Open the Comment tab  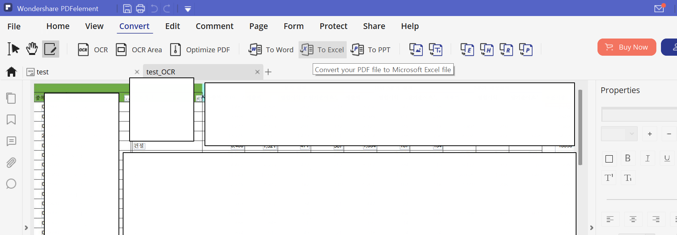pos(214,26)
